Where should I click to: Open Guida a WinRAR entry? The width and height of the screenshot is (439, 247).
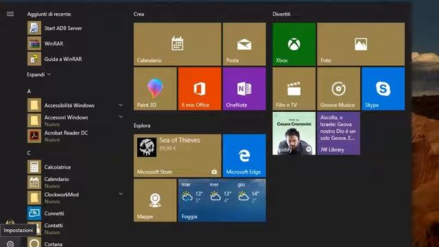point(75,59)
